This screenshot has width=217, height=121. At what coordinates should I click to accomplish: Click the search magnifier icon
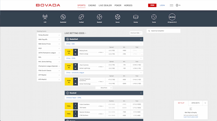pyautogui.click(x=149, y=31)
